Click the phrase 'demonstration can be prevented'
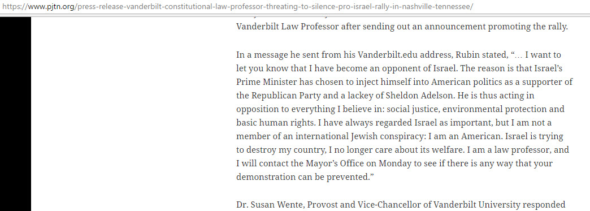 click(x=301, y=178)
